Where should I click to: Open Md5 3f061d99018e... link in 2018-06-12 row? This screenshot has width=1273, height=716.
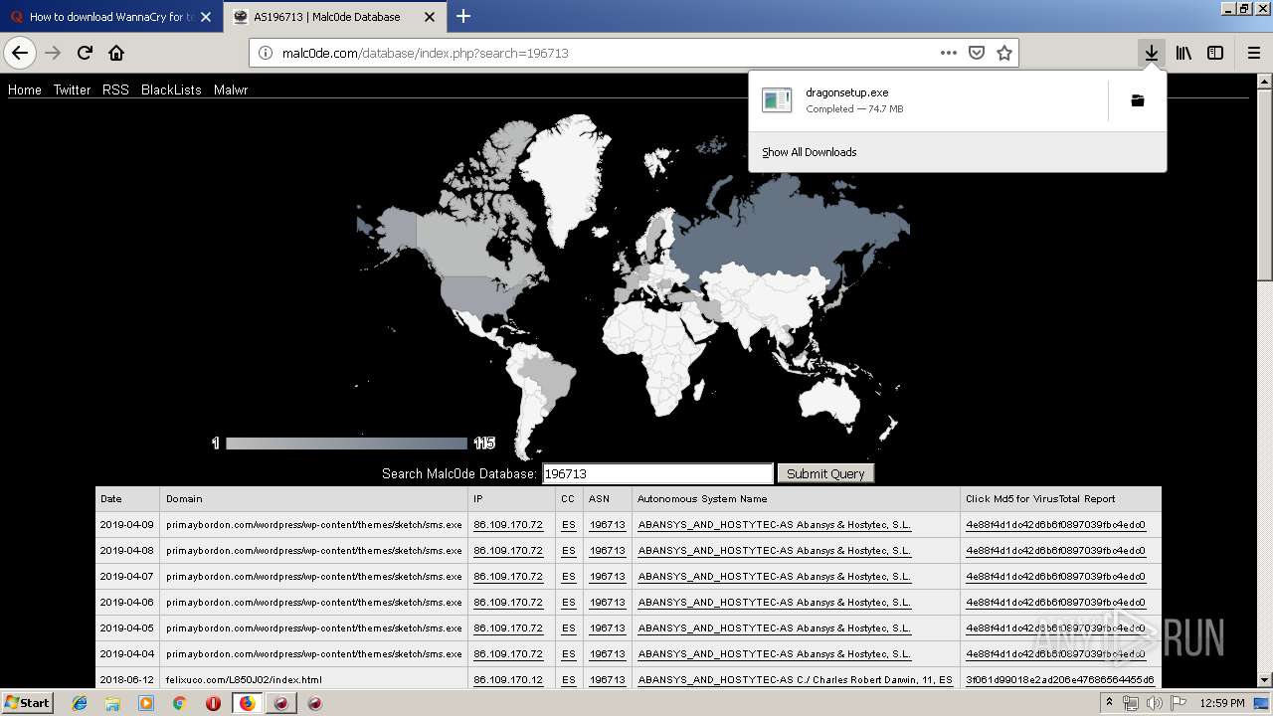[x=1060, y=679]
